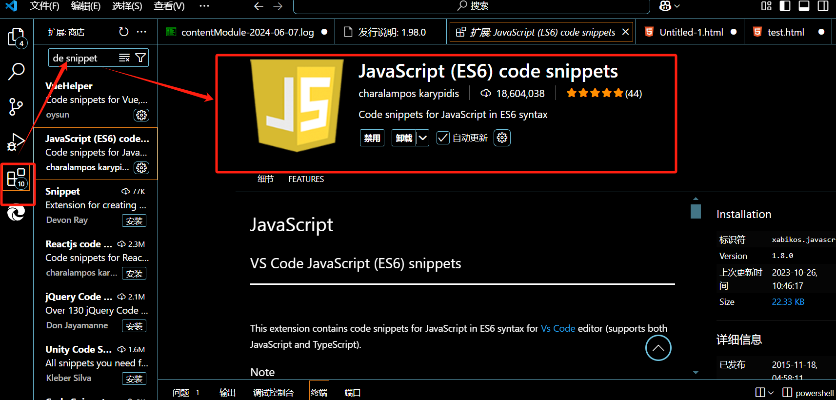Open the 输出 output panel tab

tap(227, 393)
